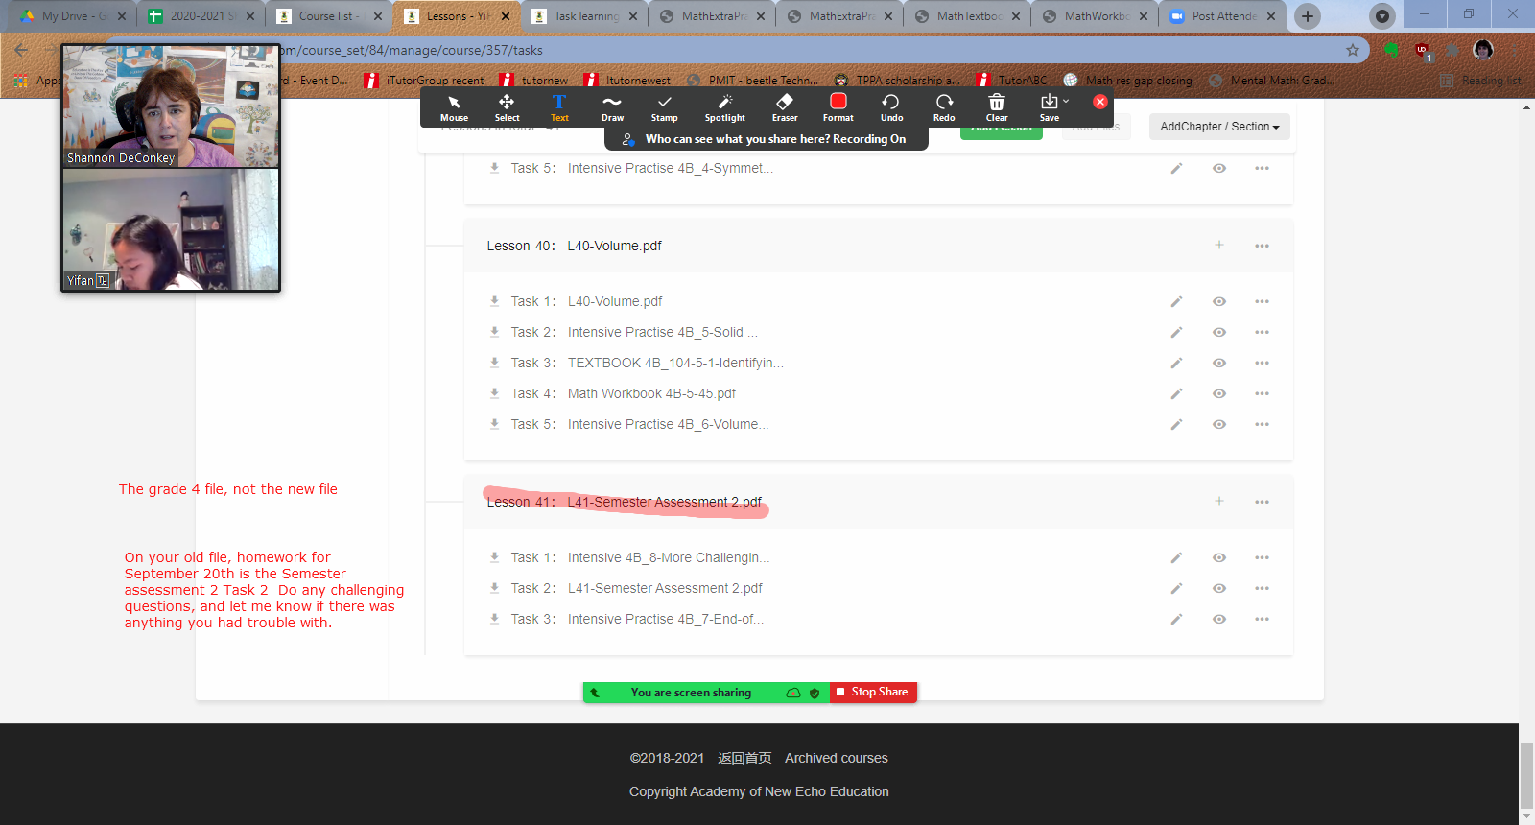This screenshot has height=825, width=1535.
Task: Click the page vertical scrollbar thumb
Action: point(1526,774)
